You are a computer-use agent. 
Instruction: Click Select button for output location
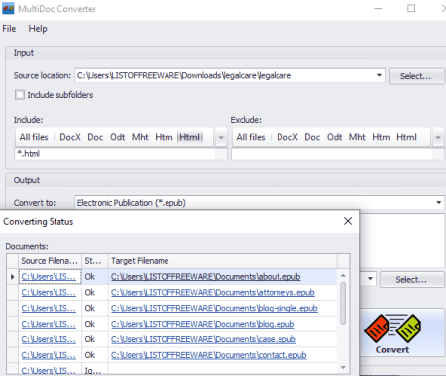point(411,280)
